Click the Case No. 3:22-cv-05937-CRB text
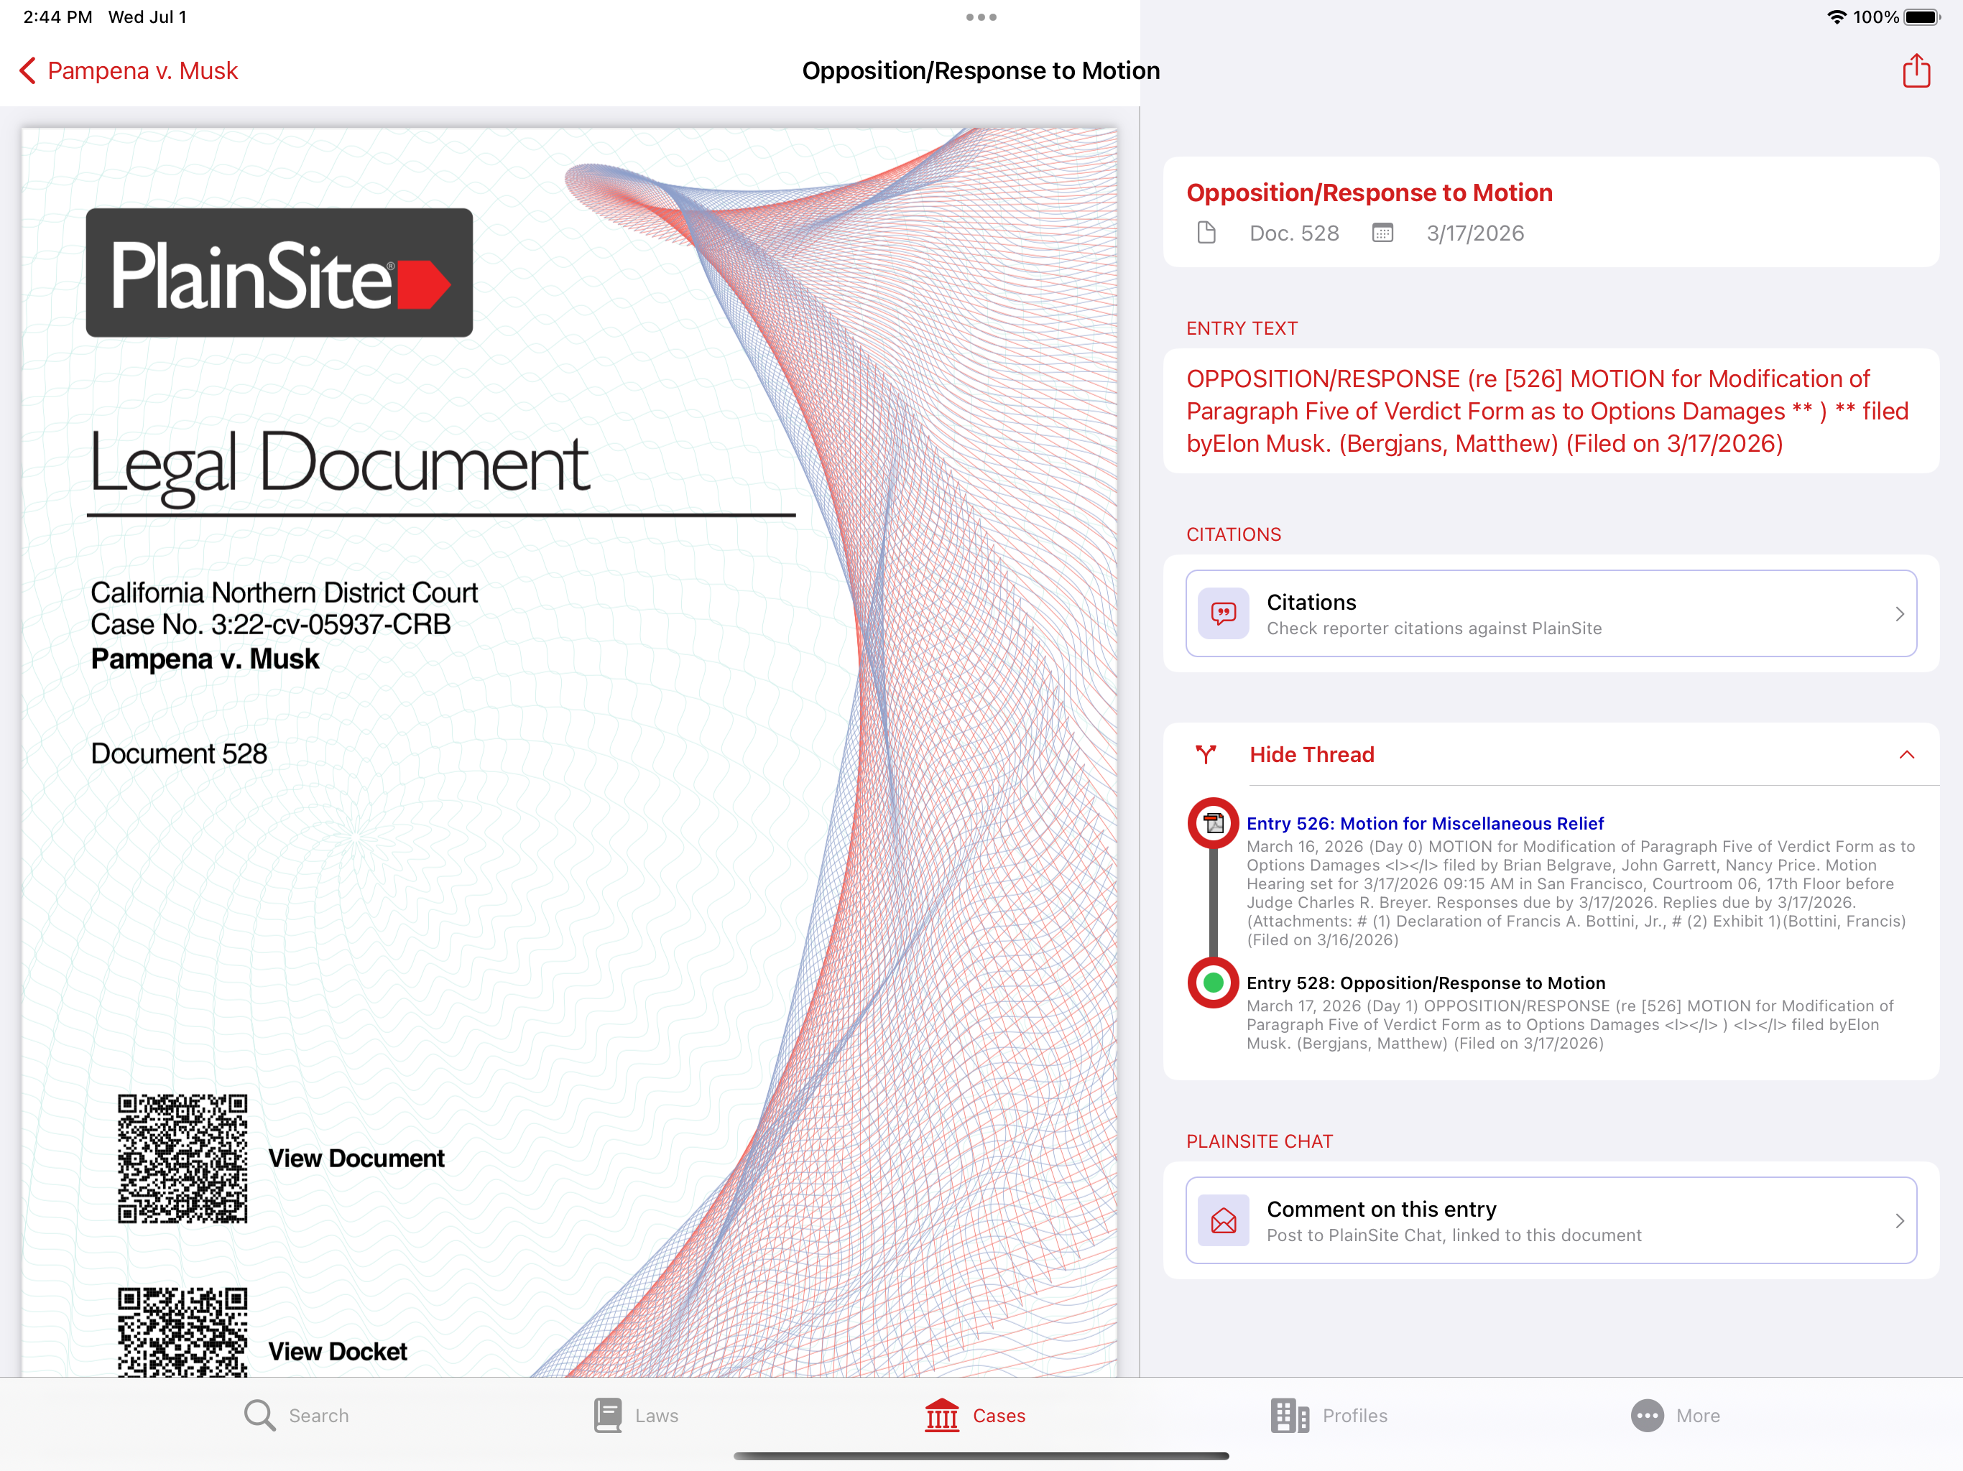Screen dimensions: 1963x1471 pyautogui.click(x=271, y=625)
